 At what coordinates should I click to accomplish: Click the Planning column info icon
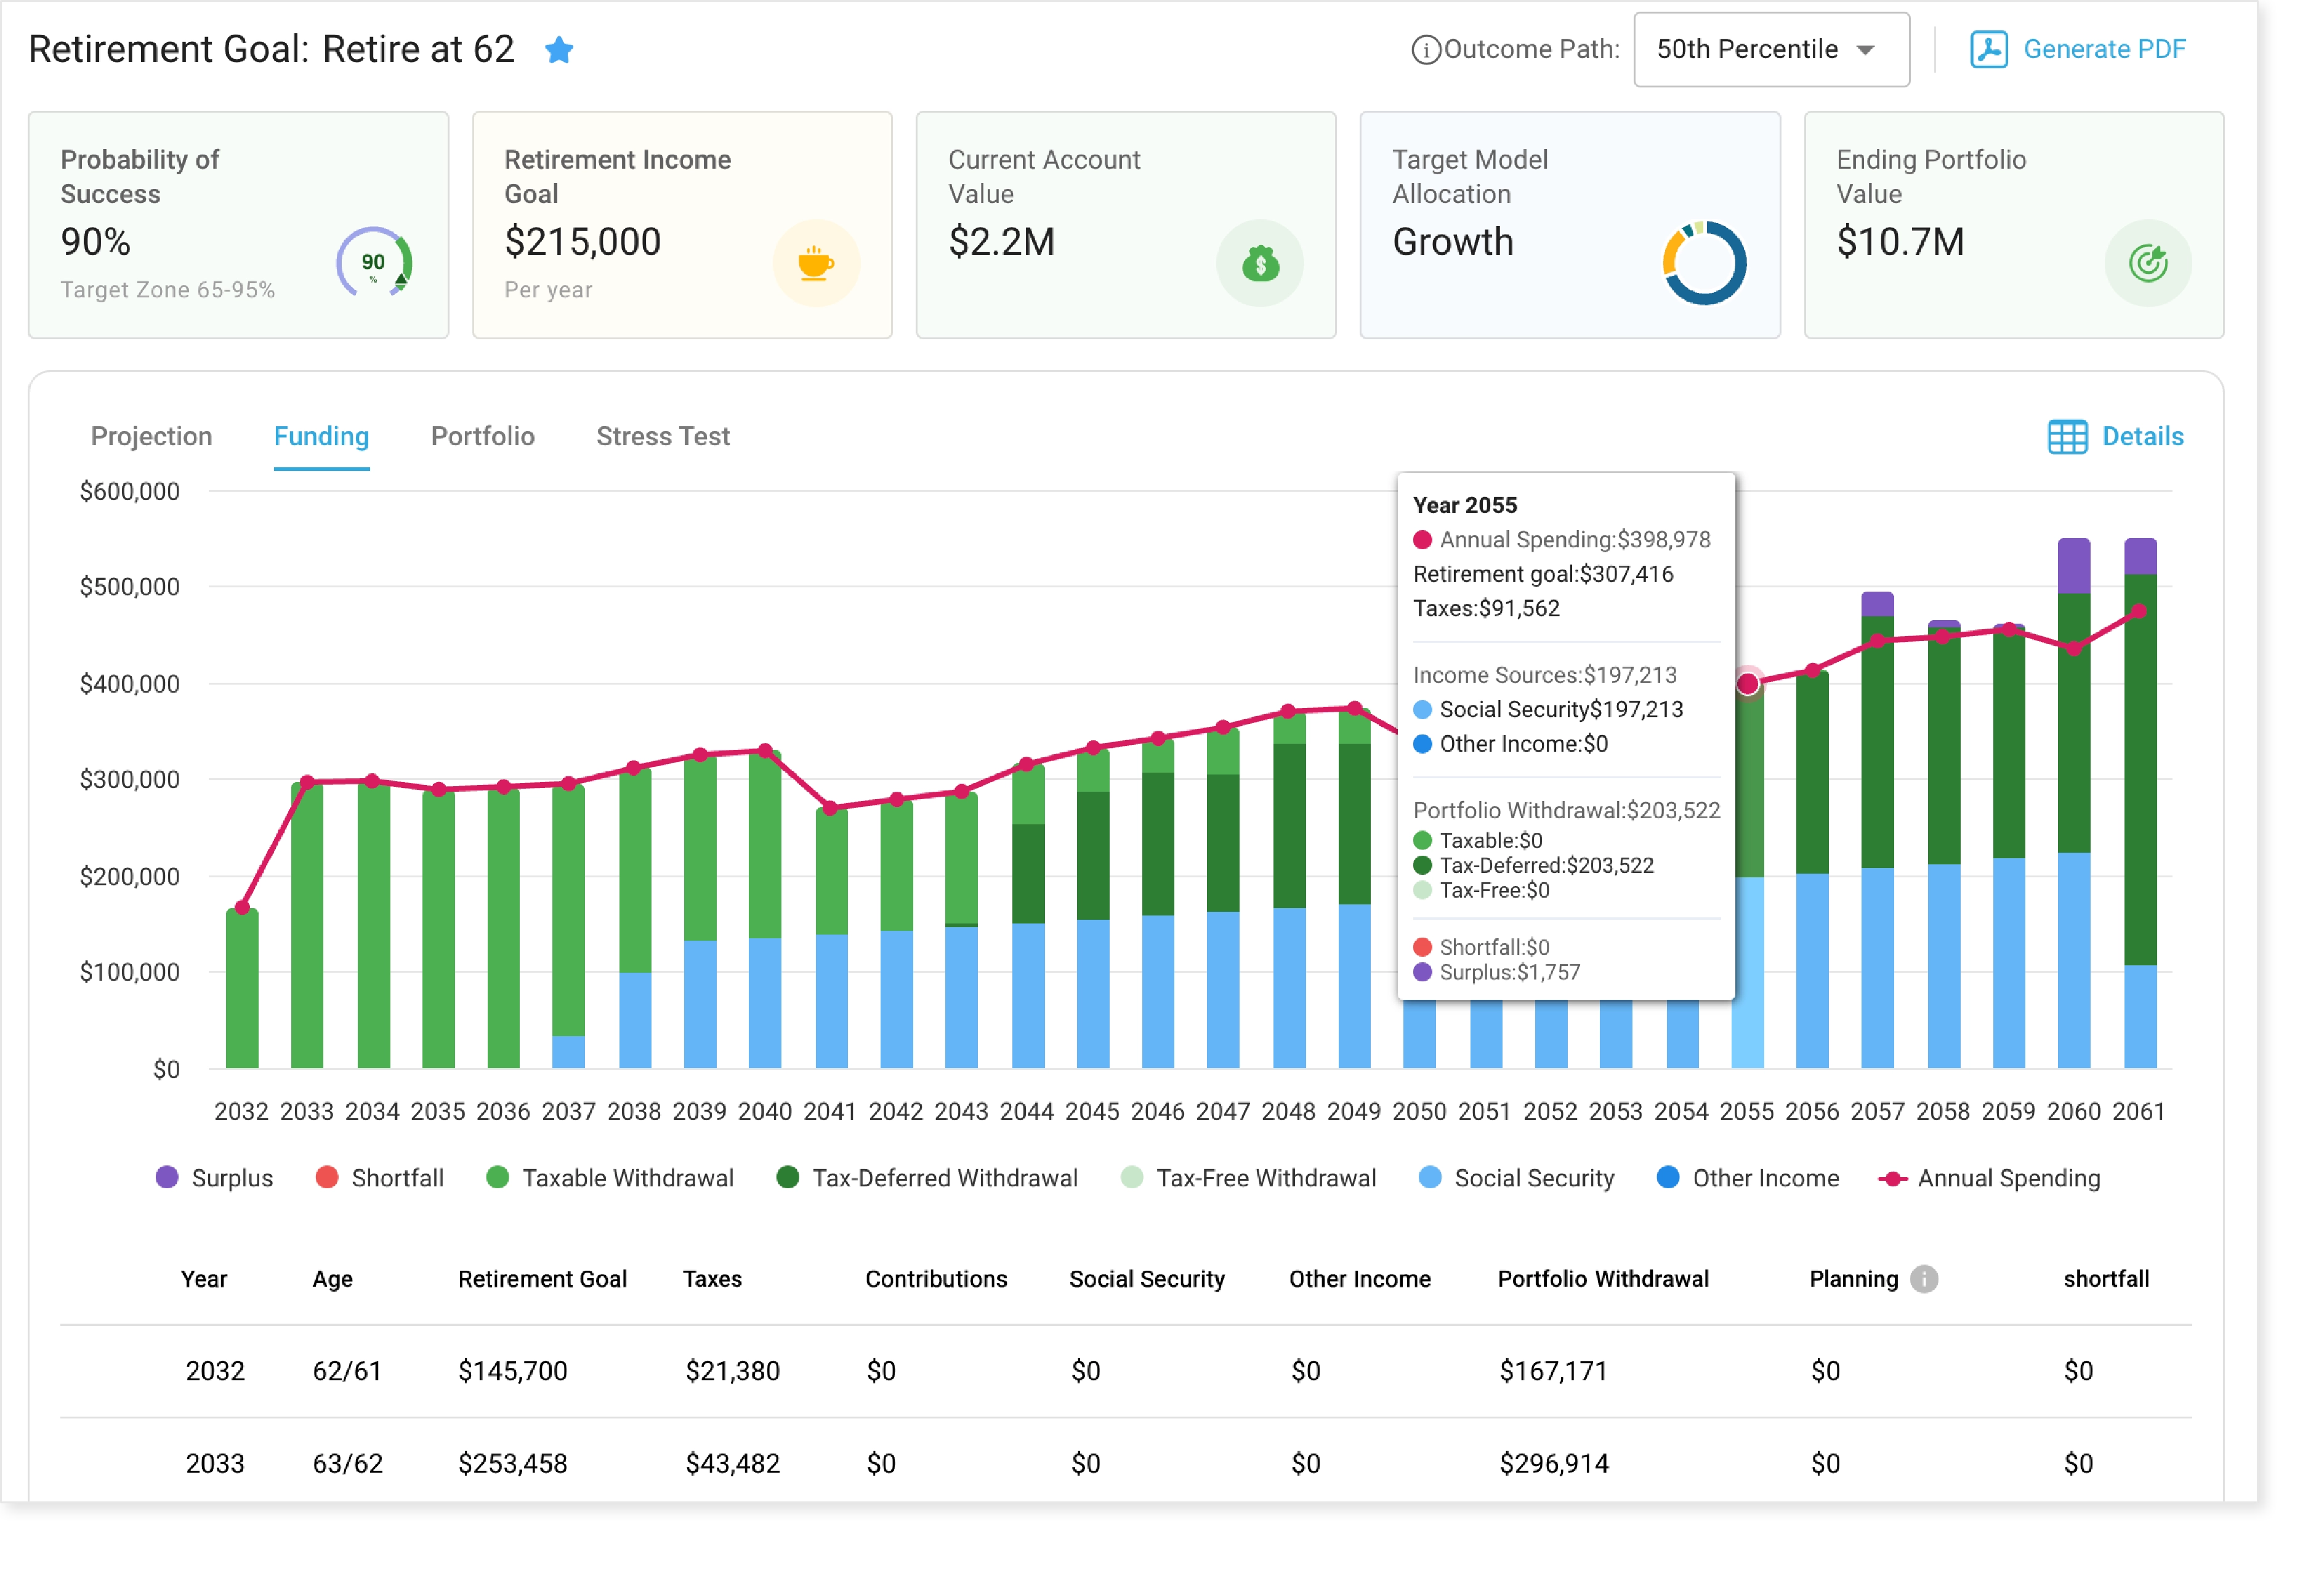(x=1923, y=1279)
